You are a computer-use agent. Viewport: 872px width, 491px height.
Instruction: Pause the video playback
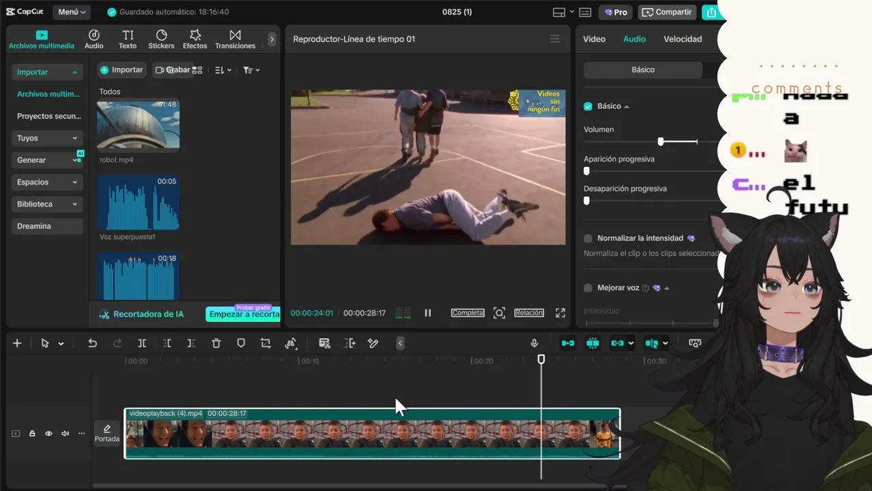pos(428,313)
